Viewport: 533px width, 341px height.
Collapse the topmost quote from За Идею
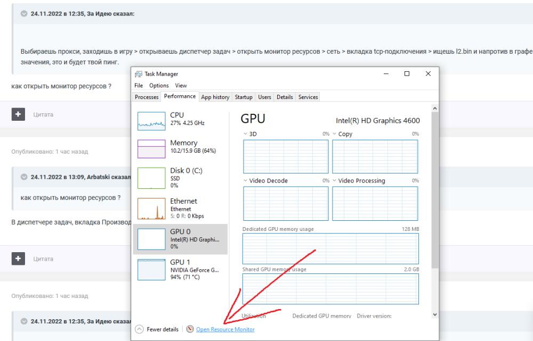coord(24,14)
